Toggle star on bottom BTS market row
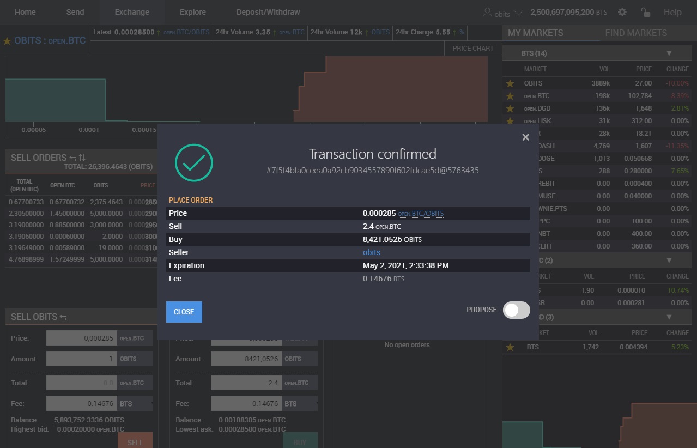Screen dimensions: 697x448 [x=510, y=347]
